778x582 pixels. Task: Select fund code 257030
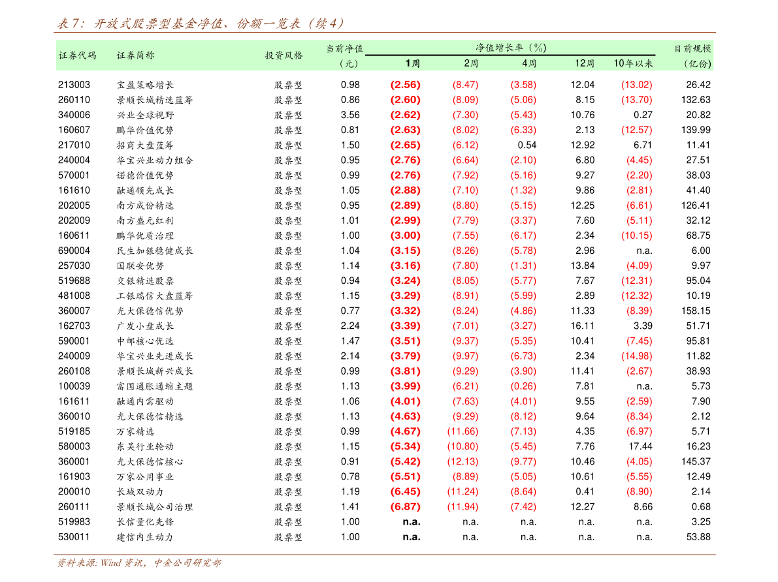pos(74,266)
